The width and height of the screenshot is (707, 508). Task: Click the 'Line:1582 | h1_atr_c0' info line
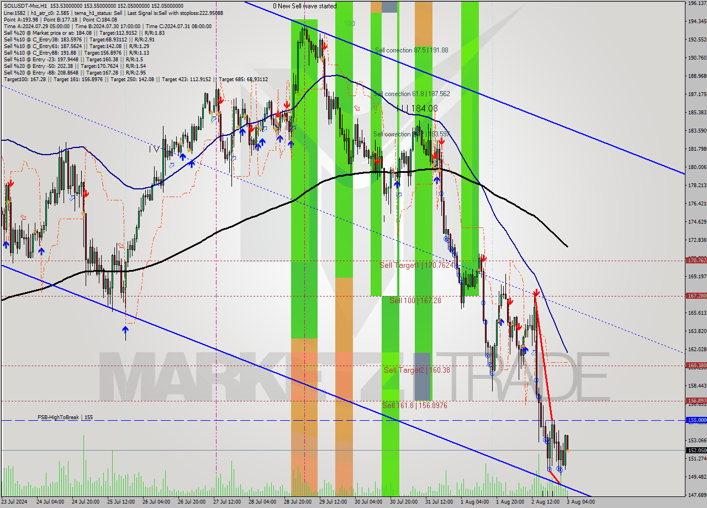(x=113, y=13)
